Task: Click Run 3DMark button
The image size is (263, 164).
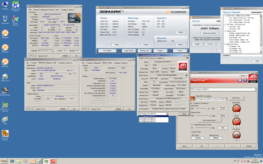Action: click(107, 51)
